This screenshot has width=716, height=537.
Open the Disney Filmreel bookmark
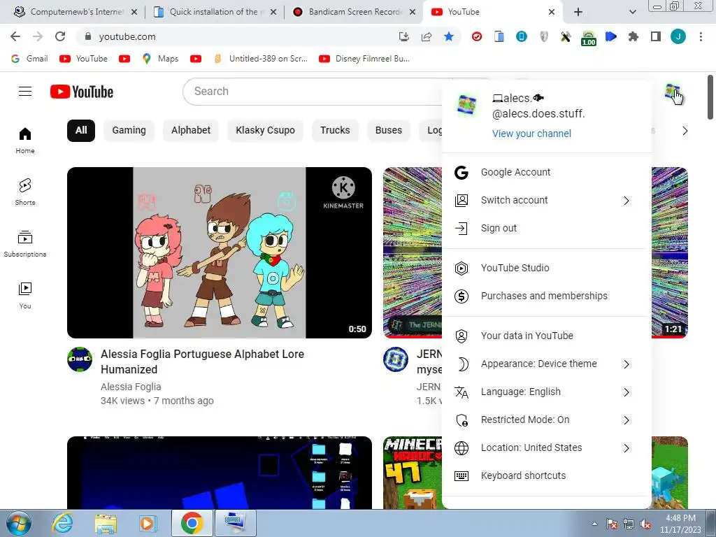point(364,59)
